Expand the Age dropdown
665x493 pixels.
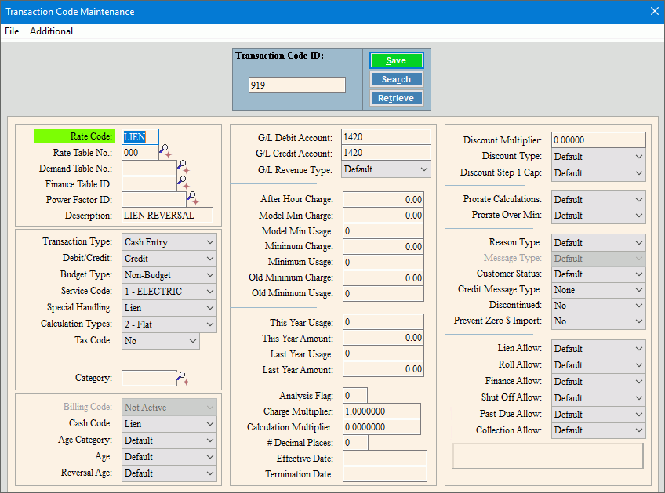click(169, 457)
